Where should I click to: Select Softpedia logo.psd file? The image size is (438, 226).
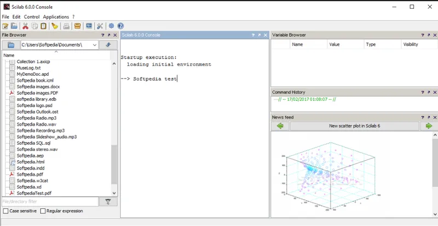click(x=34, y=105)
